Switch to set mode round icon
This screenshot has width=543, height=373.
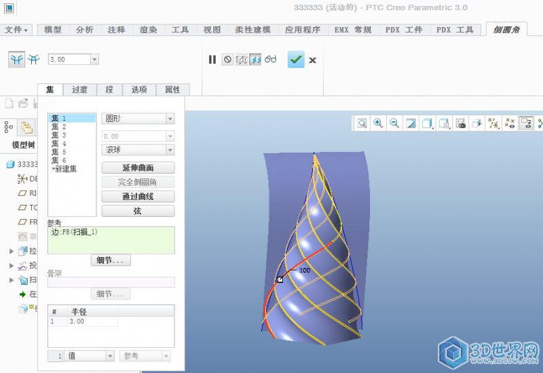coord(16,60)
